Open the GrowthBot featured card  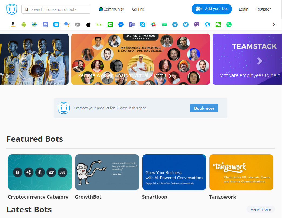tap(107, 172)
